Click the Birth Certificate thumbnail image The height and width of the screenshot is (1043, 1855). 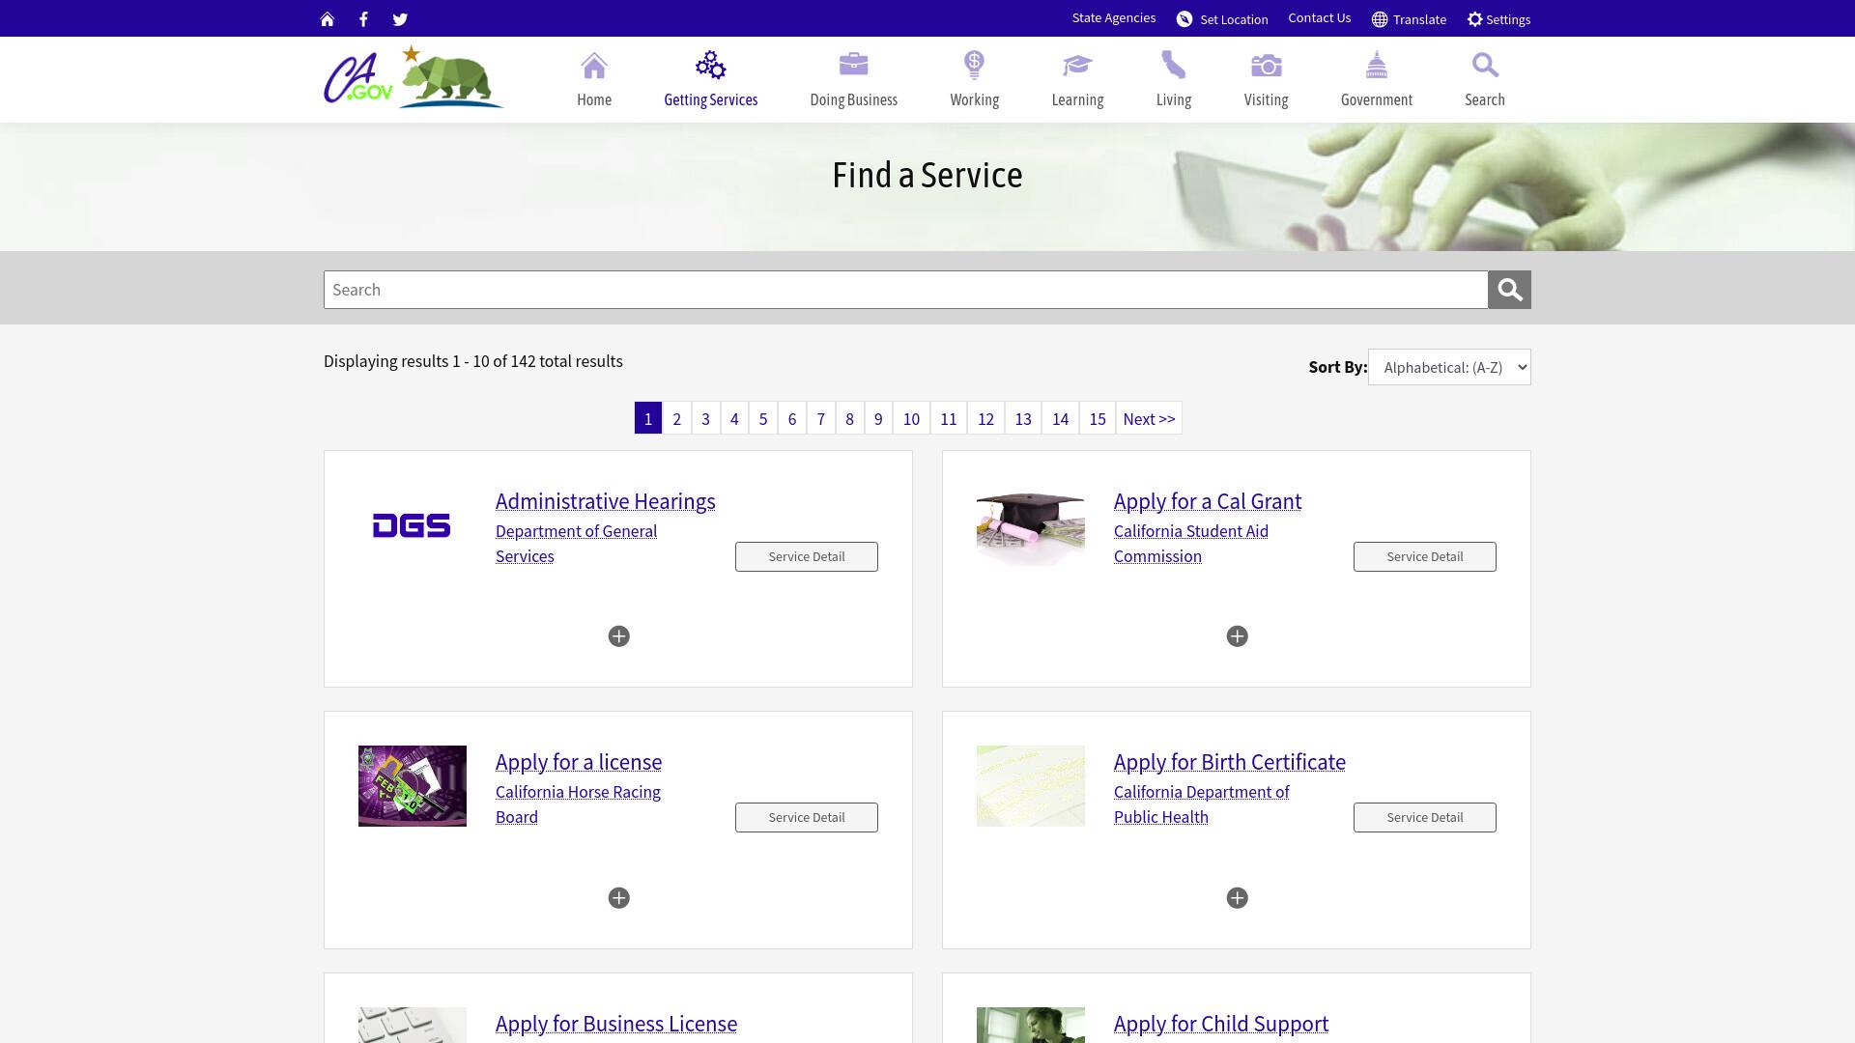click(1031, 786)
